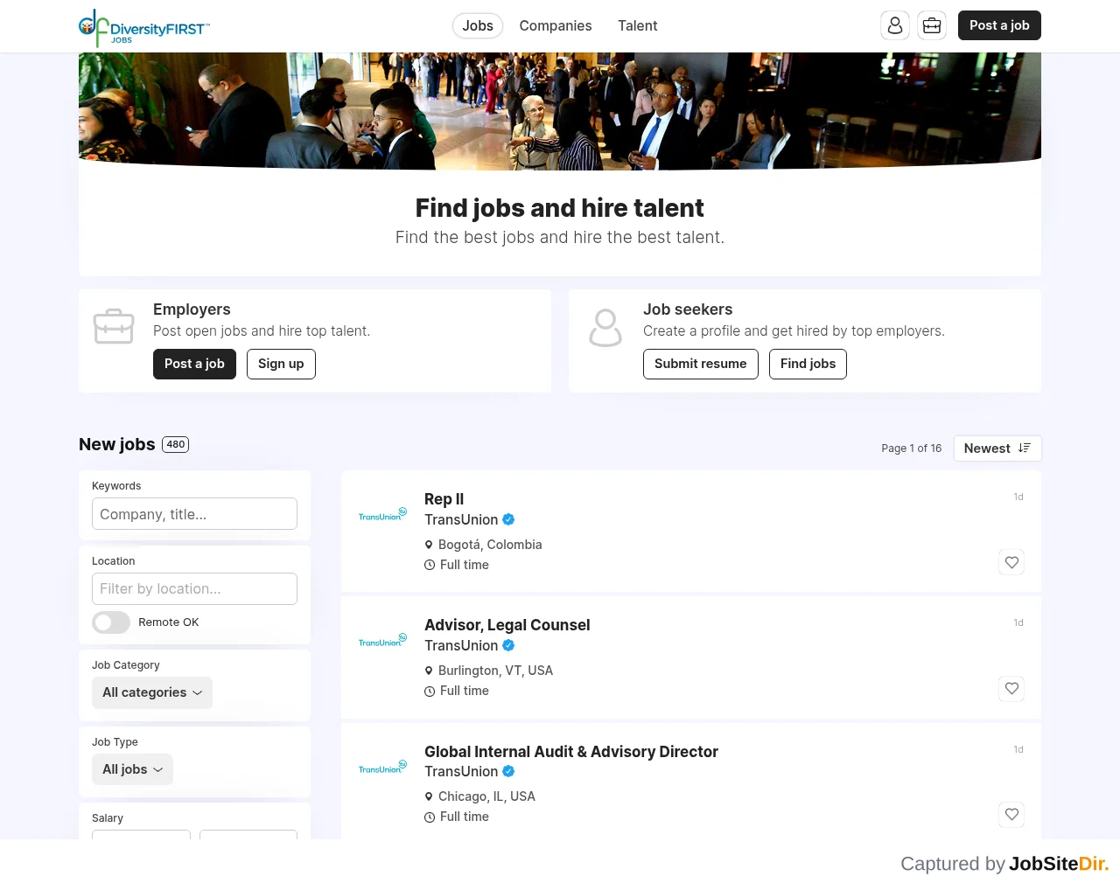
Task: Focus the Filter by location field
Action: pyautogui.click(x=194, y=589)
